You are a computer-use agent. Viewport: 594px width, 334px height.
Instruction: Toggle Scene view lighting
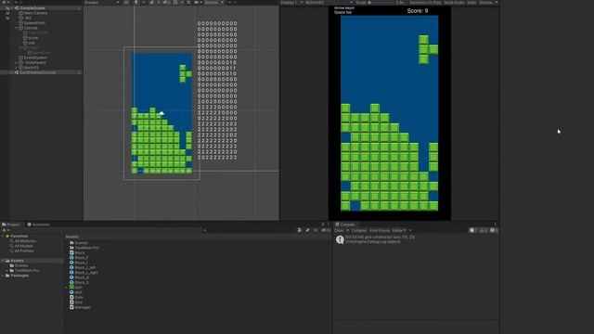(136, 3)
